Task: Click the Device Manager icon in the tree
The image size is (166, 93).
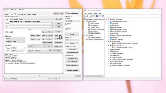Action: click(89, 33)
